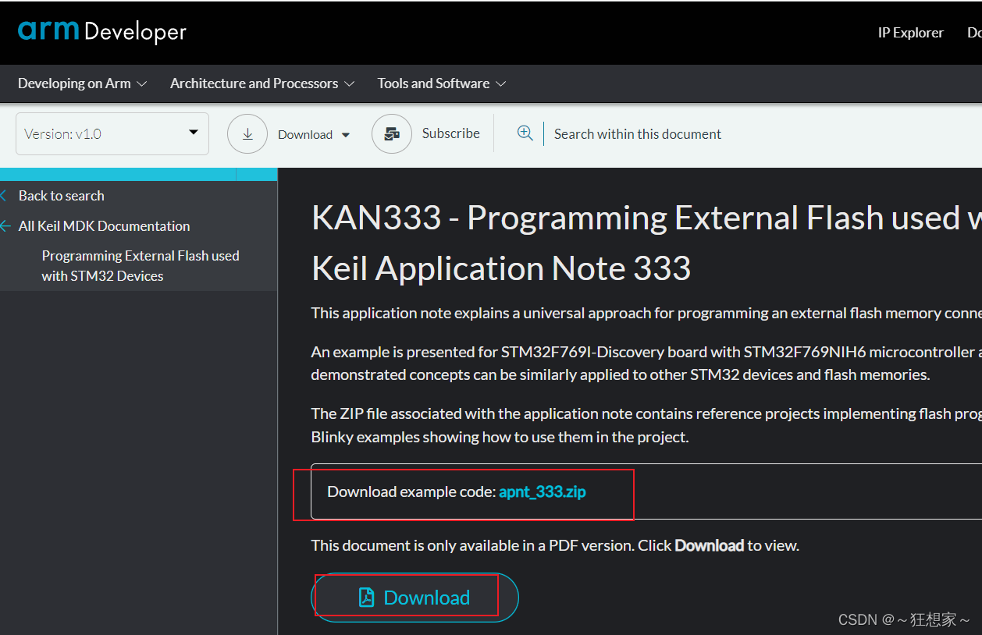
Task: Click the magnifier search icon
Action: point(525,133)
